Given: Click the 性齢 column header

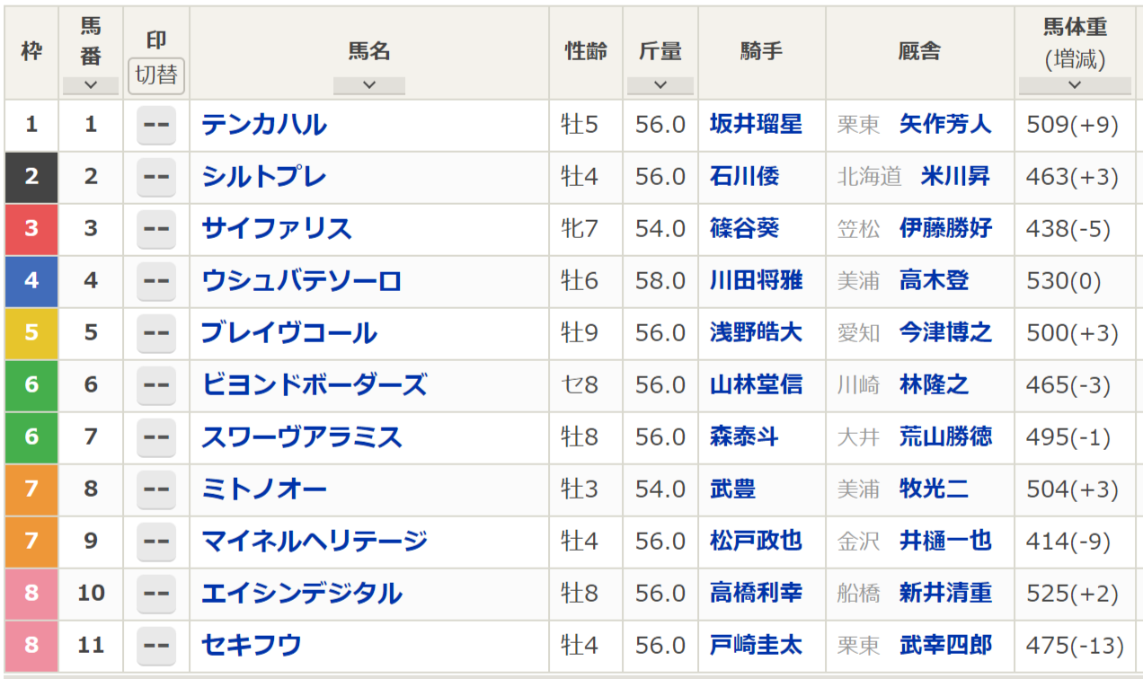Looking at the screenshot, I should click(x=586, y=52).
